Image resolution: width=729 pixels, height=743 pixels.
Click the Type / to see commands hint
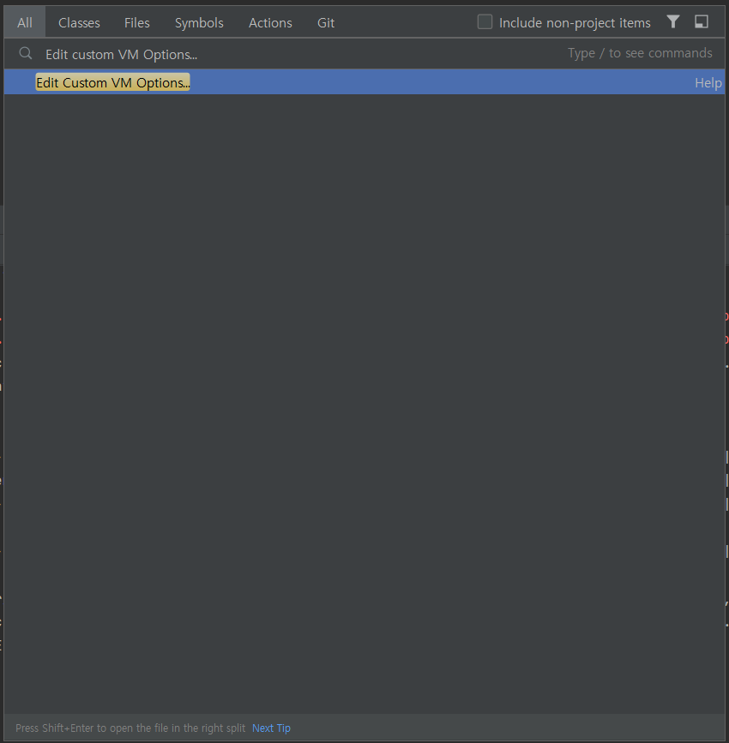click(640, 52)
